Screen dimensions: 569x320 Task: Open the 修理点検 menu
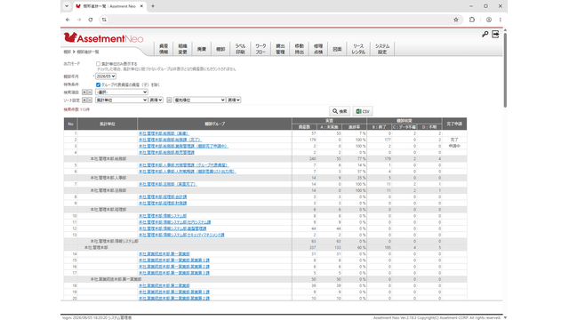(x=318, y=49)
